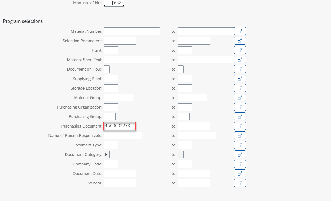This screenshot has width=331, height=201.
Task: Click the Purchasing Document field with 4500002253
Action: [x=120, y=126]
